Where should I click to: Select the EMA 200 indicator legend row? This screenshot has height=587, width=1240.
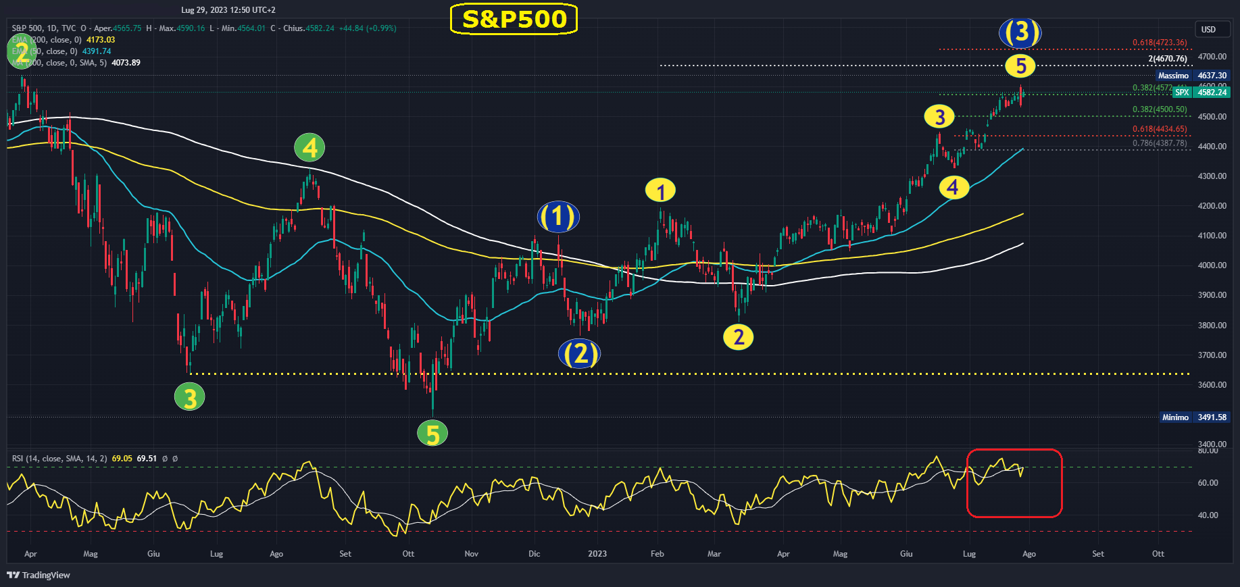(x=64, y=40)
